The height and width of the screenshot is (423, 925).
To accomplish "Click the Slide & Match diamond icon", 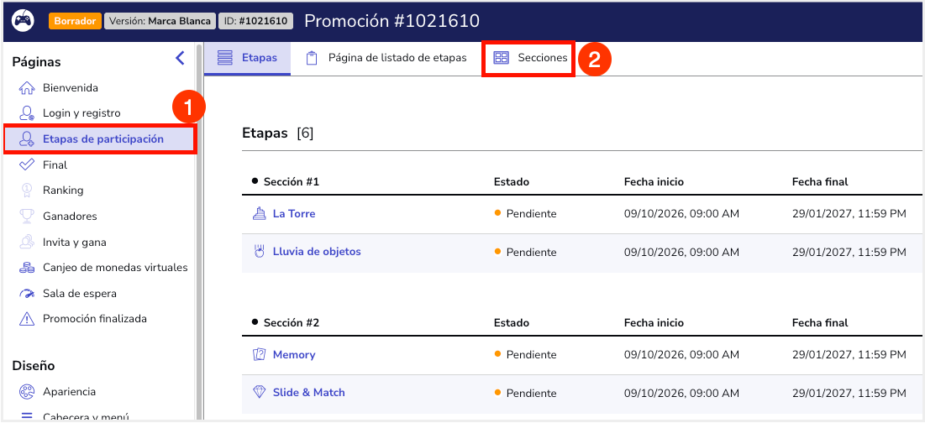I will point(260,392).
